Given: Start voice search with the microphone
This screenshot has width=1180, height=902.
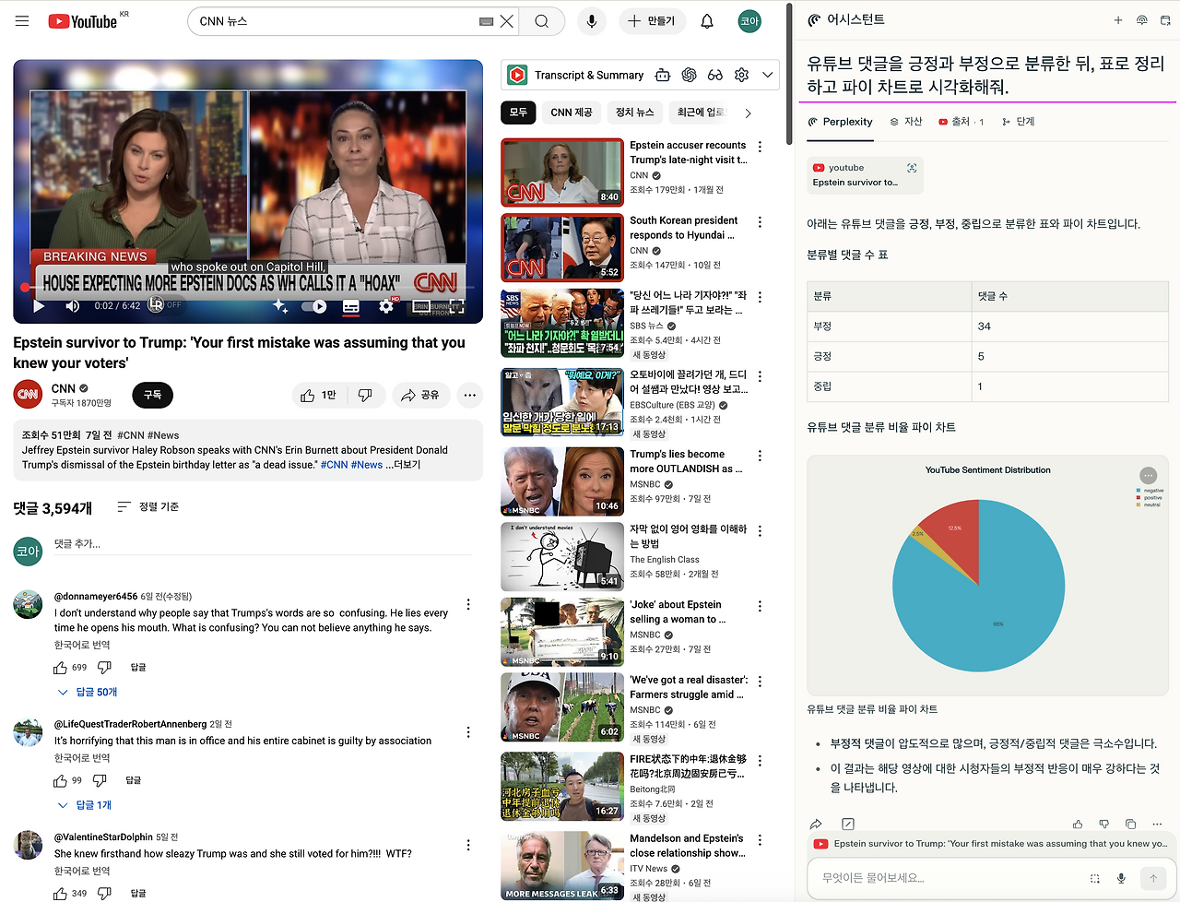Looking at the screenshot, I should pos(592,21).
